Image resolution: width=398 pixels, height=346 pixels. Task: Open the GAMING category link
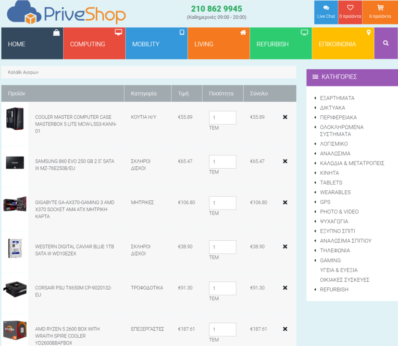(330, 260)
